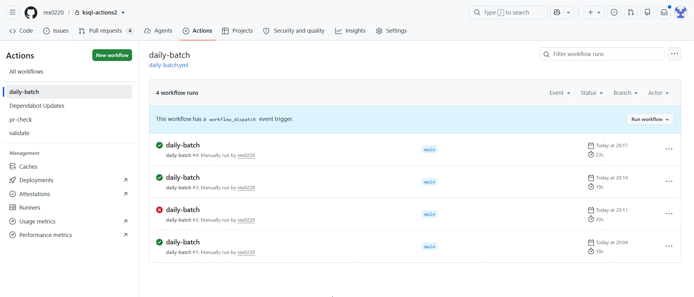694x297 pixels.
Task: Open daily-batch run #4 title
Action: pos(183,145)
